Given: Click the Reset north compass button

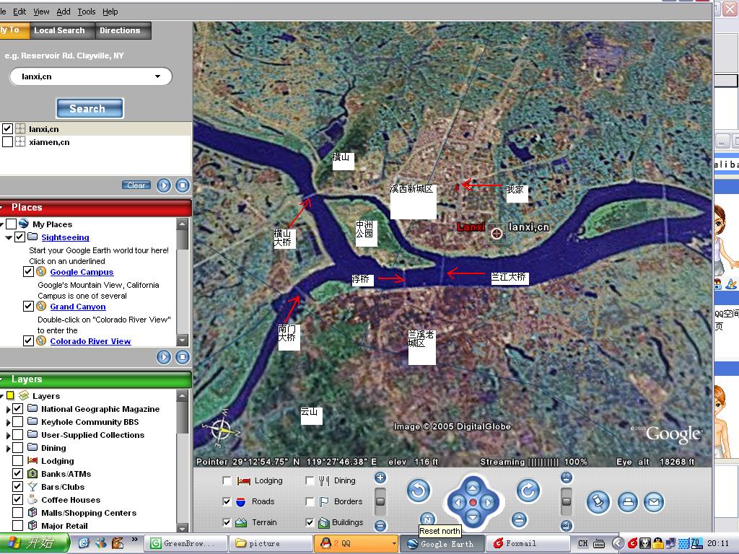Looking at the screenshot, I should (427, 519).
